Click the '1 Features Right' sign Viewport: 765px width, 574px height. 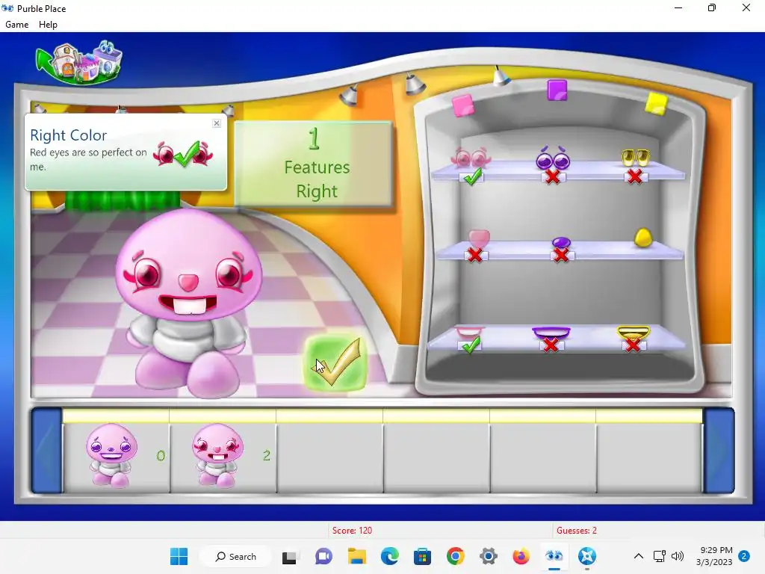pyautogui.click(x=314, y=164)
